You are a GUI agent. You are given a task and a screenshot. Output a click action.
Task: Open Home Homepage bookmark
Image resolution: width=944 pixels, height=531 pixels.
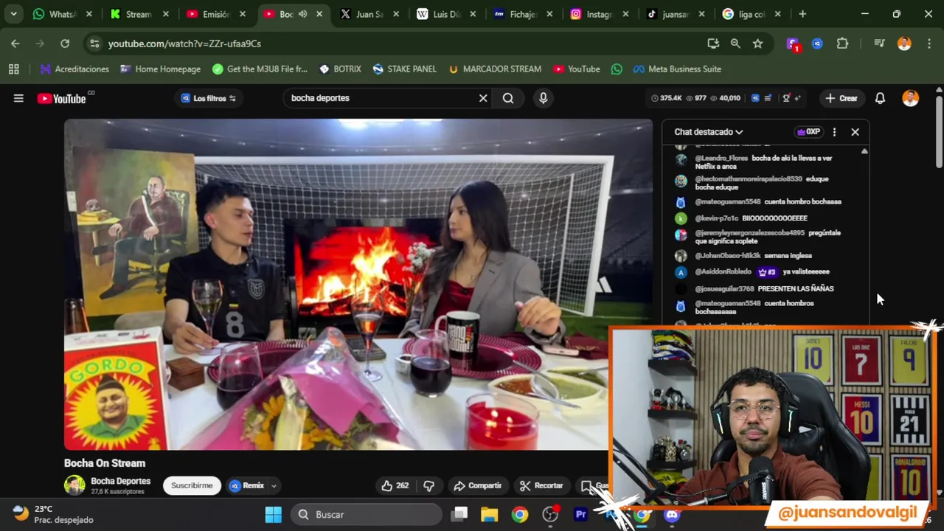coord(160,69)
